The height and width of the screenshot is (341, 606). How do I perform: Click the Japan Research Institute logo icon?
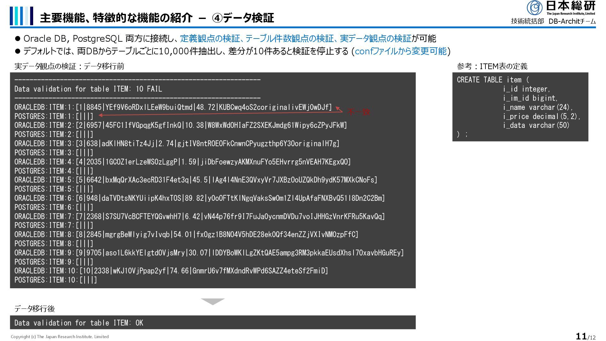click(x=535, y=8)
